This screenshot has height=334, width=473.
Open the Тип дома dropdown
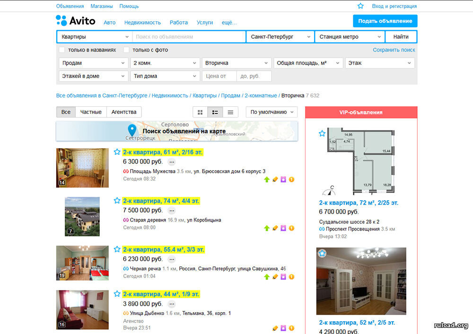pos(165,76)
